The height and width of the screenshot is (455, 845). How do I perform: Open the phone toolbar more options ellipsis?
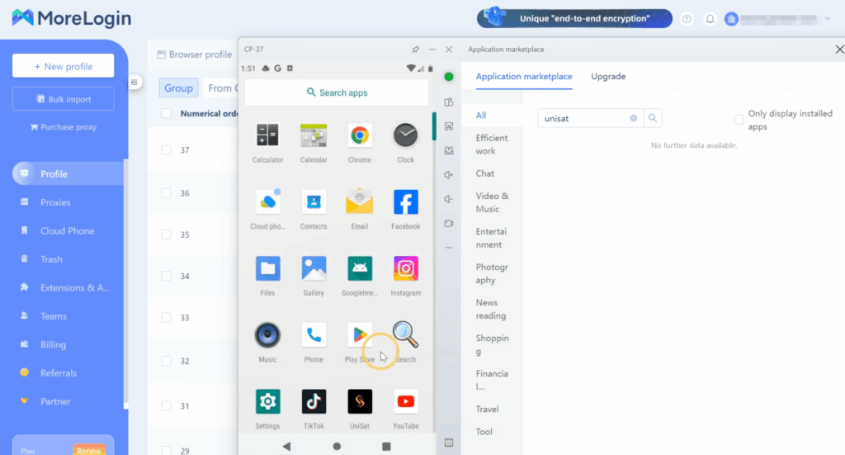click(x=449, y=247)
